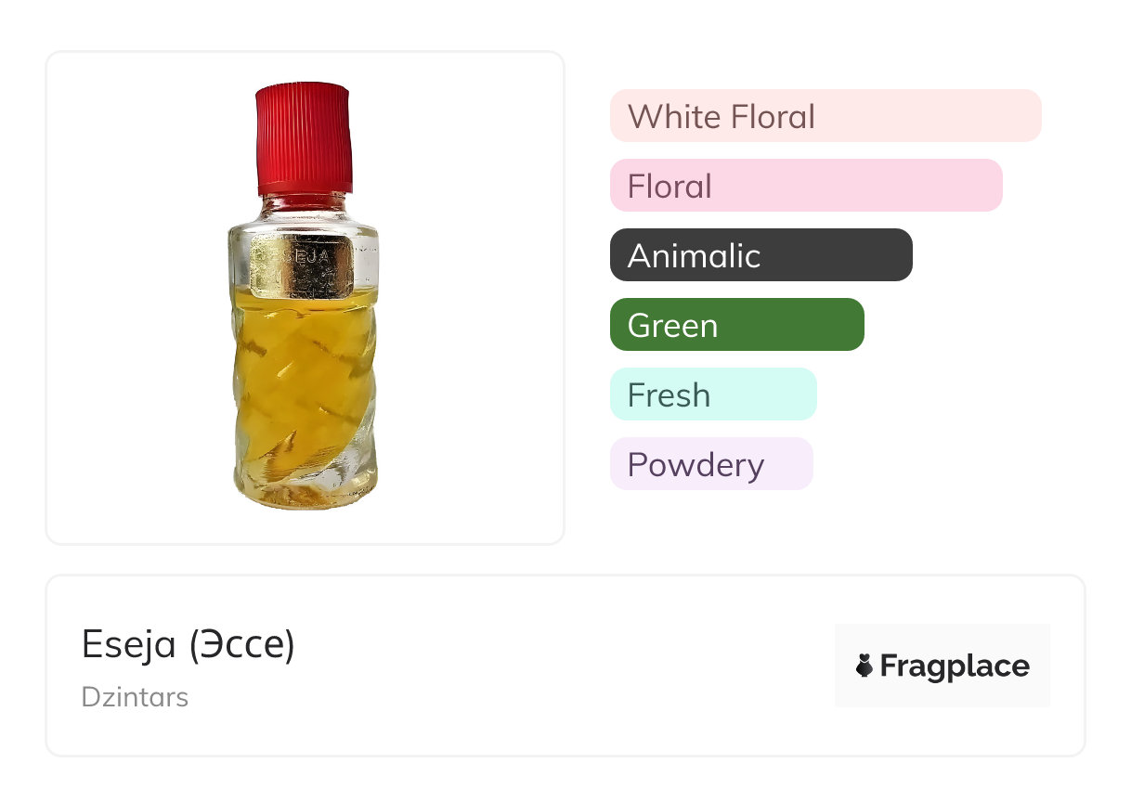Click the yellow perfume liquid in bottle
Viewport: 1131px width, 802px height.
click(x=304, y=371)
